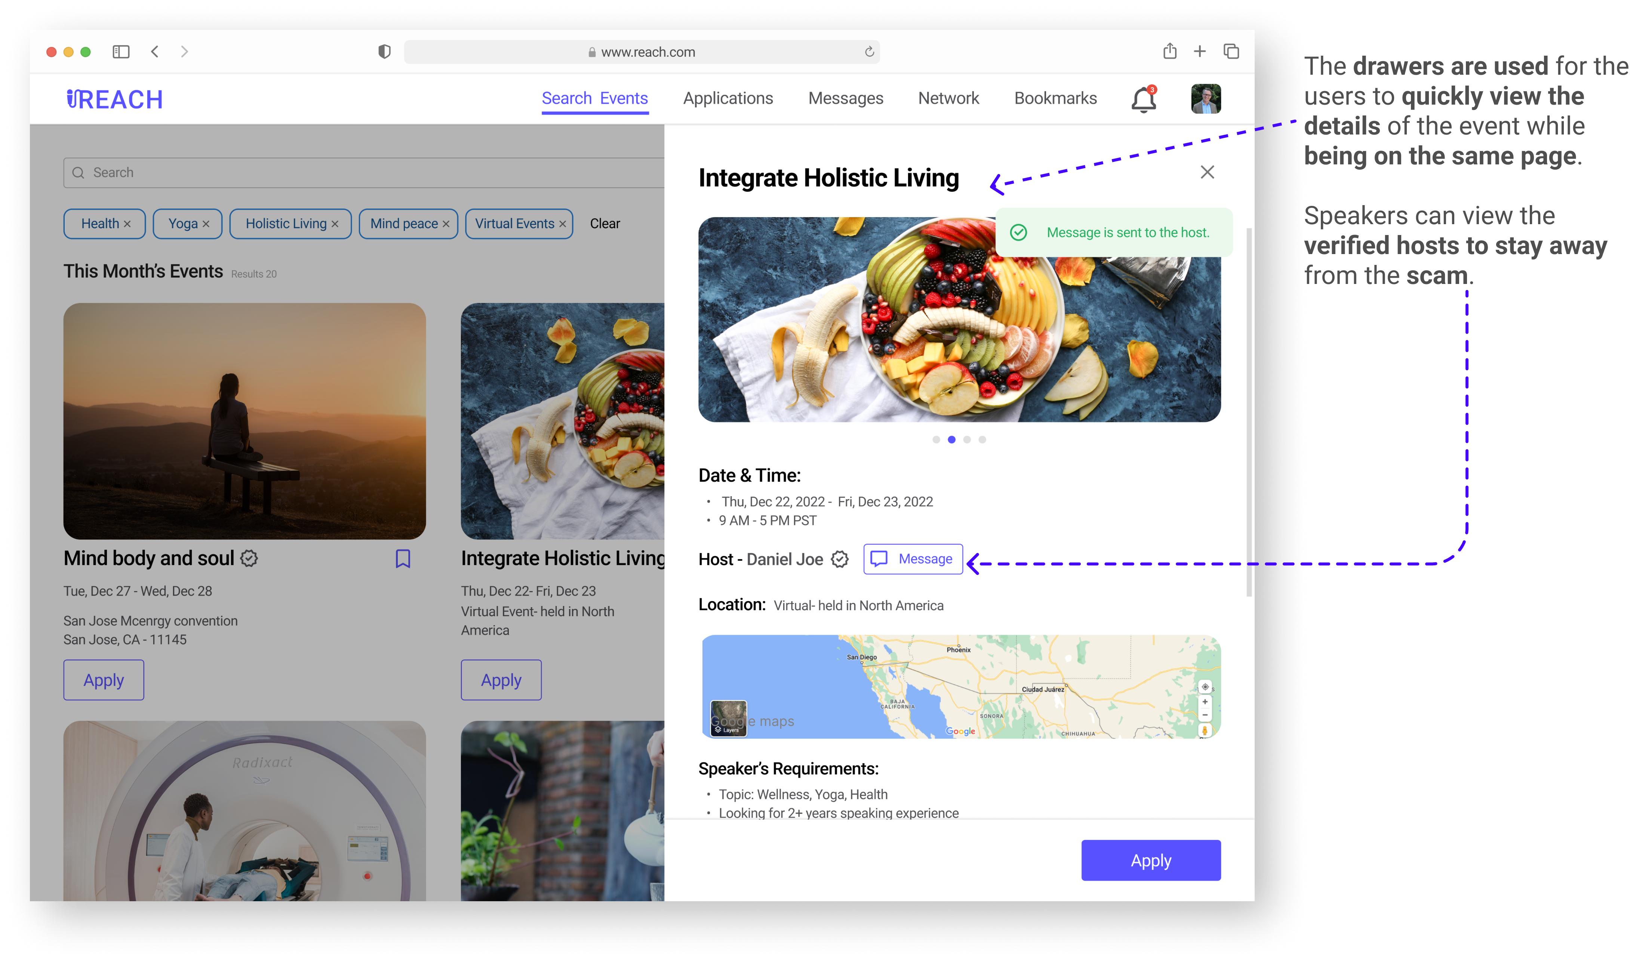The width and height of the screenshot is (1630, 961).
Task: Click the Google map preview
Action: [962, 686]
